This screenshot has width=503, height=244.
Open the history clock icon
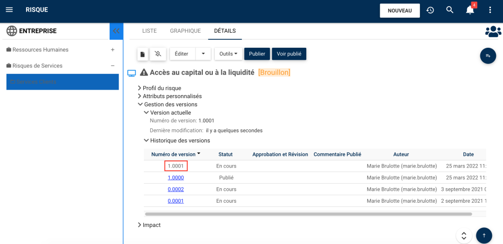pyautogui.click(x=430, y=10)
